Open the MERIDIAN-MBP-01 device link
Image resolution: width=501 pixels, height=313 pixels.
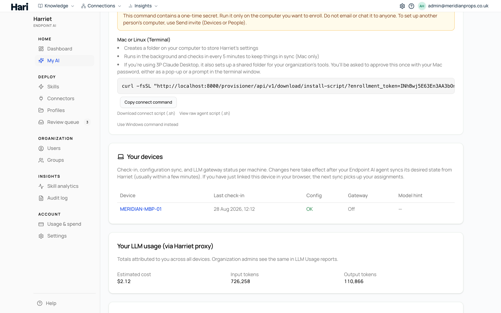pos(141,209)
